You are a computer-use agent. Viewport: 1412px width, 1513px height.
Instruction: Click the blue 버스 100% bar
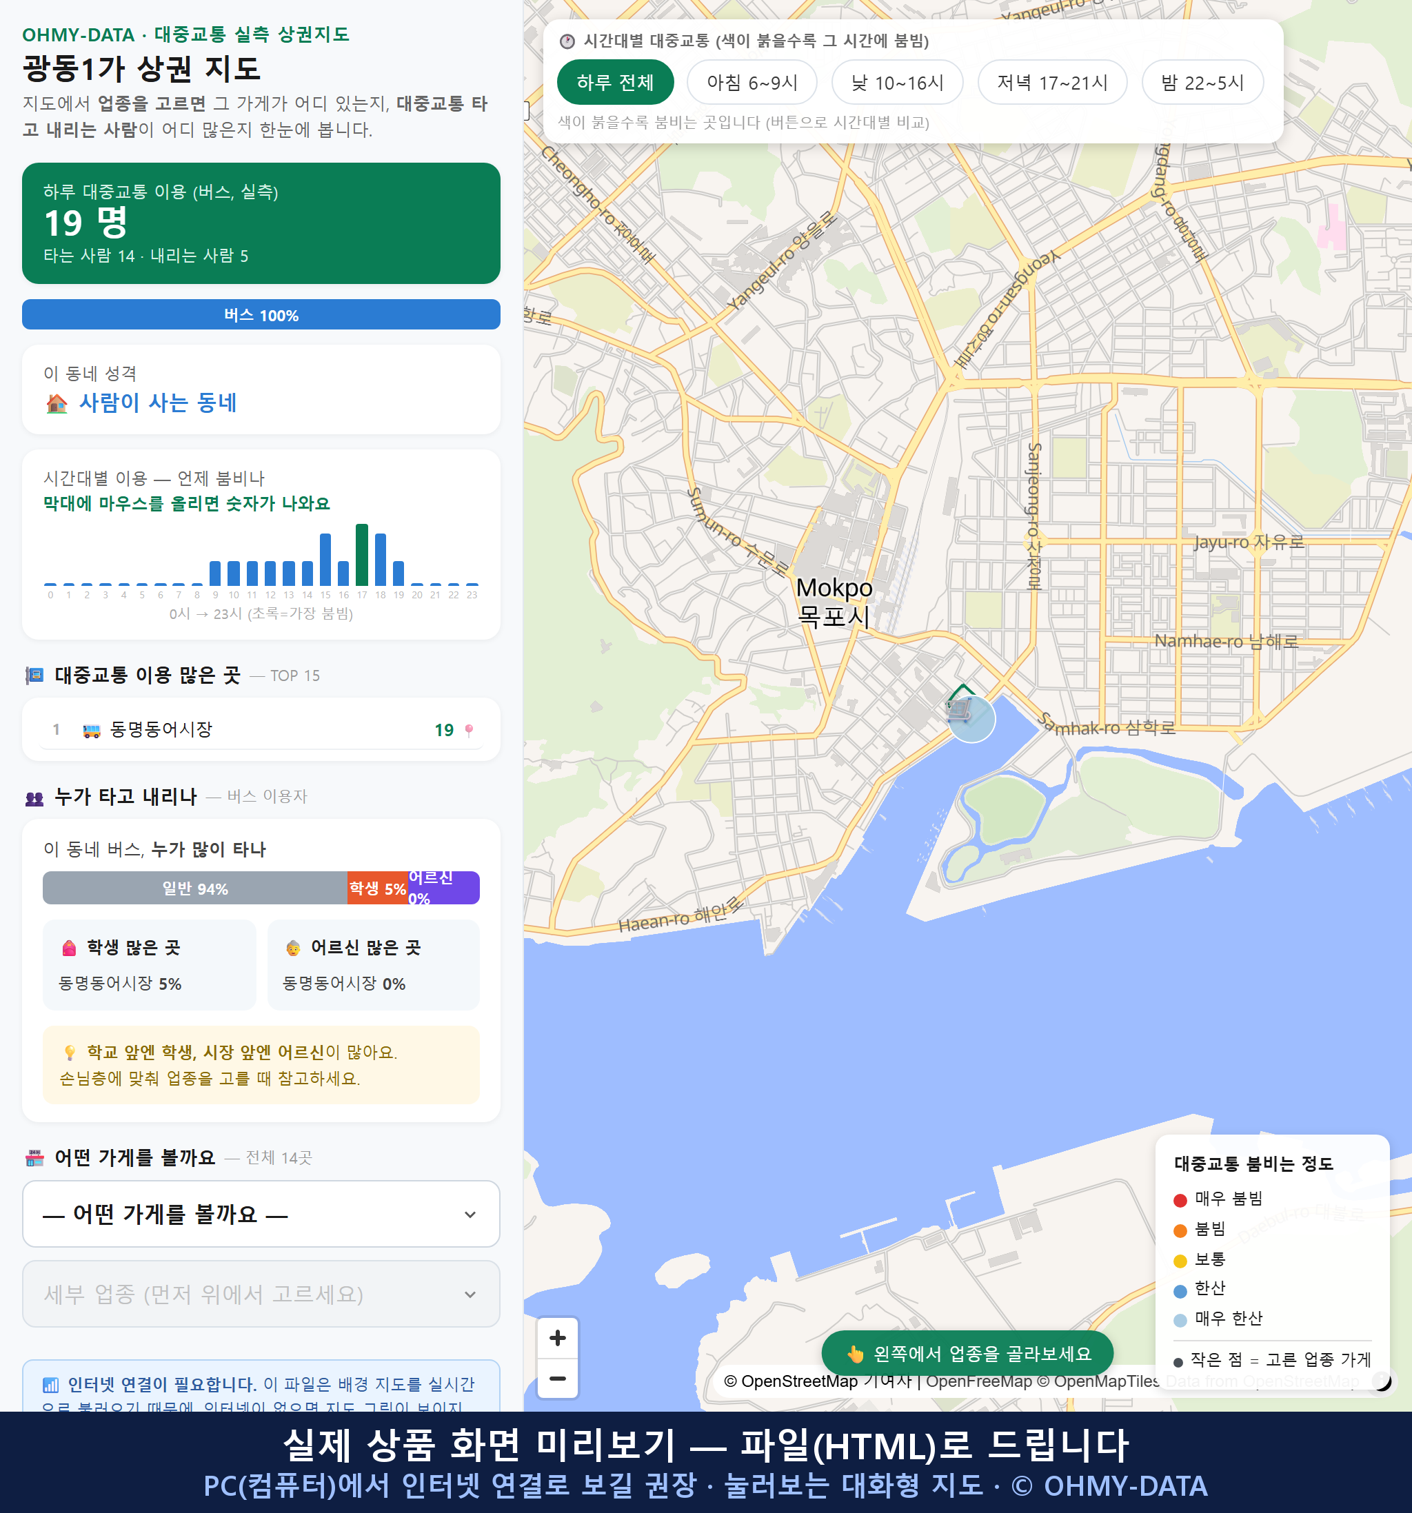(x=261, y=314)
